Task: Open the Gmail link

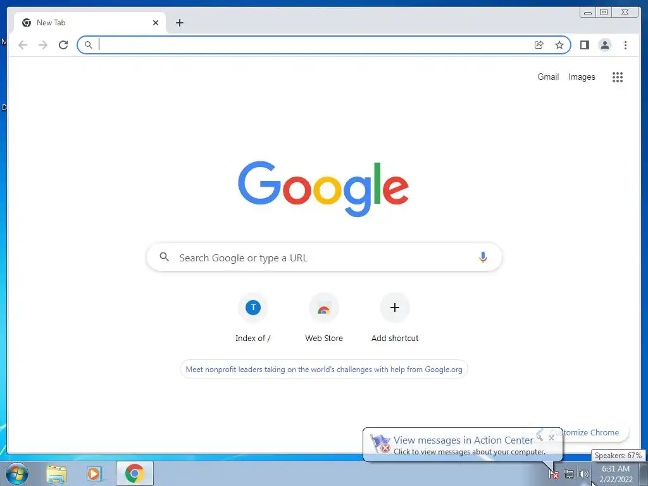Action: point(548,77)
